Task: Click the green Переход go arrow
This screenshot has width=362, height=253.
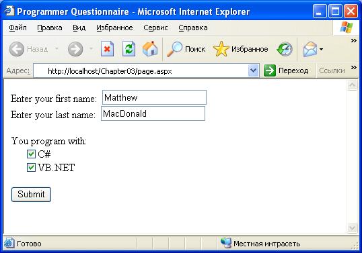Action: point(270,70)
